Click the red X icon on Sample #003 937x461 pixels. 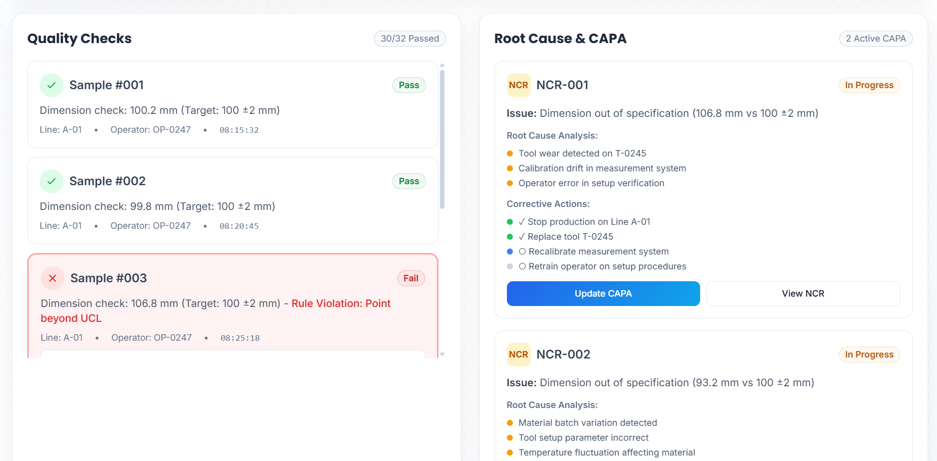click(53, 278)
